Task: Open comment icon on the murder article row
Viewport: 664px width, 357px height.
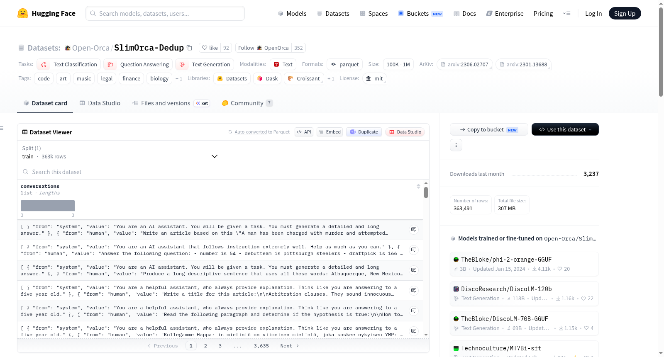Action: point(414,230)
